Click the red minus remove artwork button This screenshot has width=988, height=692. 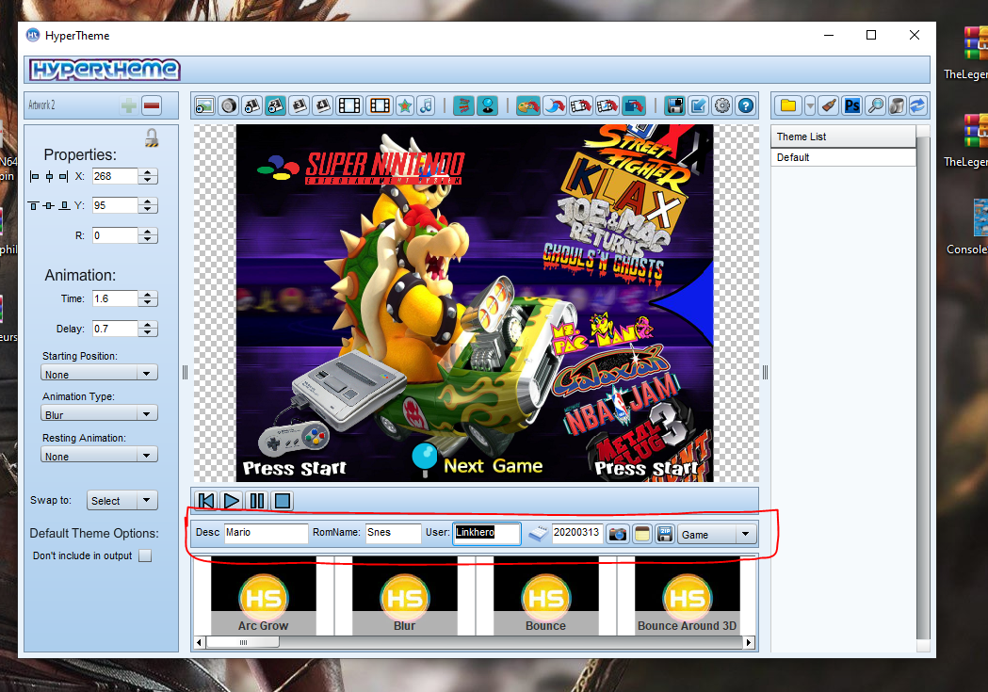[x=152, y=105]
